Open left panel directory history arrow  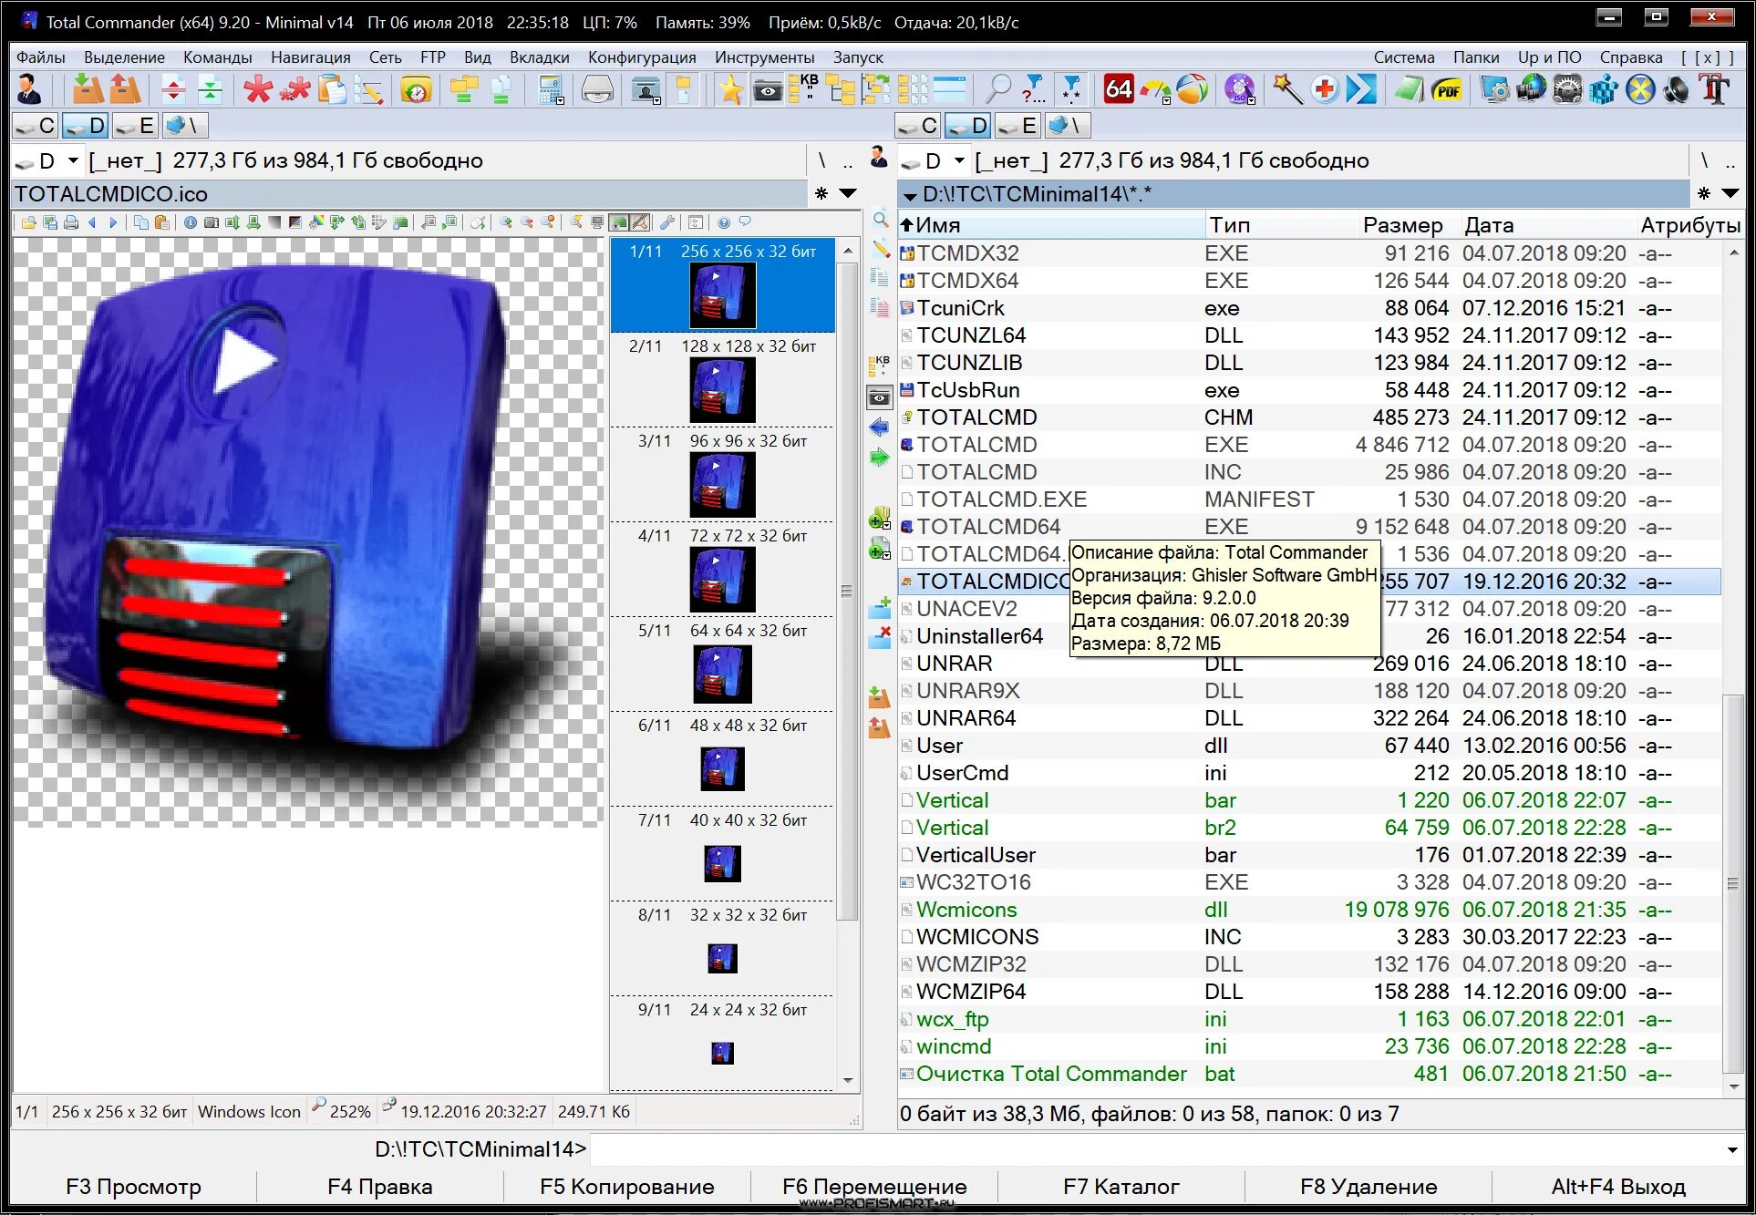pos(848,193)
